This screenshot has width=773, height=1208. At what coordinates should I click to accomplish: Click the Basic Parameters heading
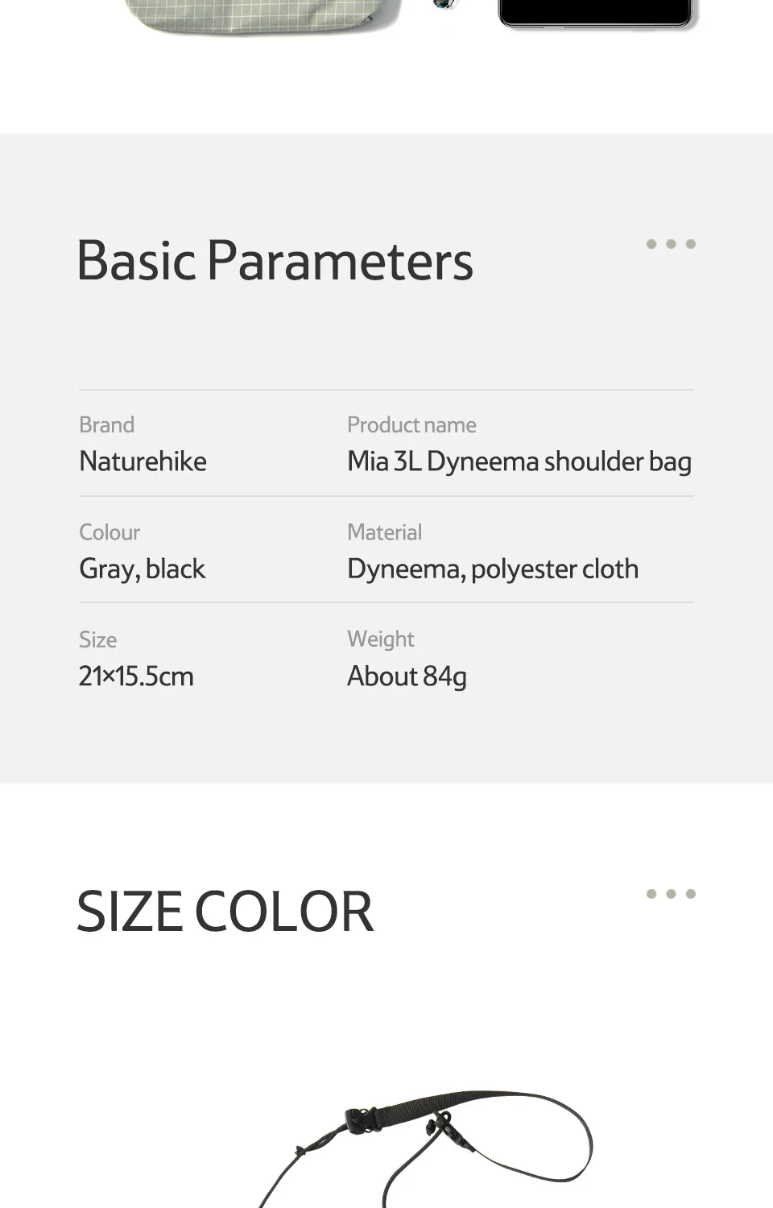coord(275,261)
